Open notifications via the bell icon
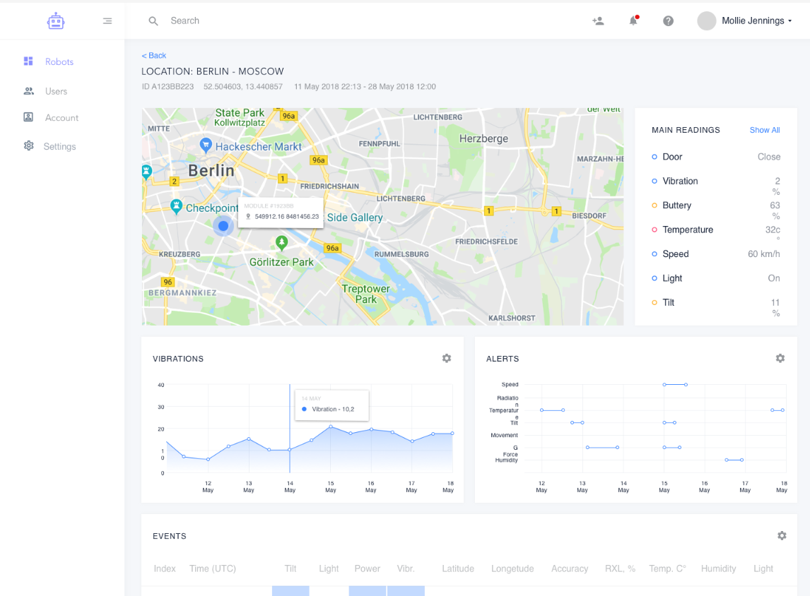The height and width of the screenshot is (596, 810). (633, 20)
